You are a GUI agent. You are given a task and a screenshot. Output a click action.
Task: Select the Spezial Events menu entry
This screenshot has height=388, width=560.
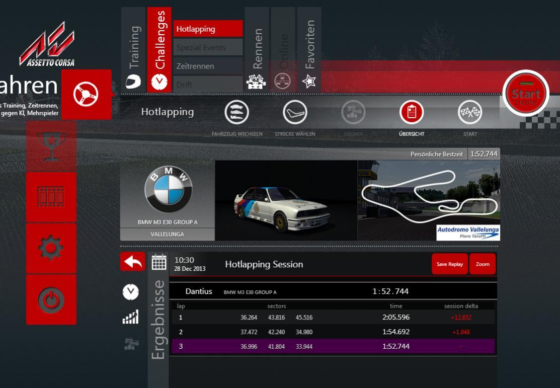[208, 47]
